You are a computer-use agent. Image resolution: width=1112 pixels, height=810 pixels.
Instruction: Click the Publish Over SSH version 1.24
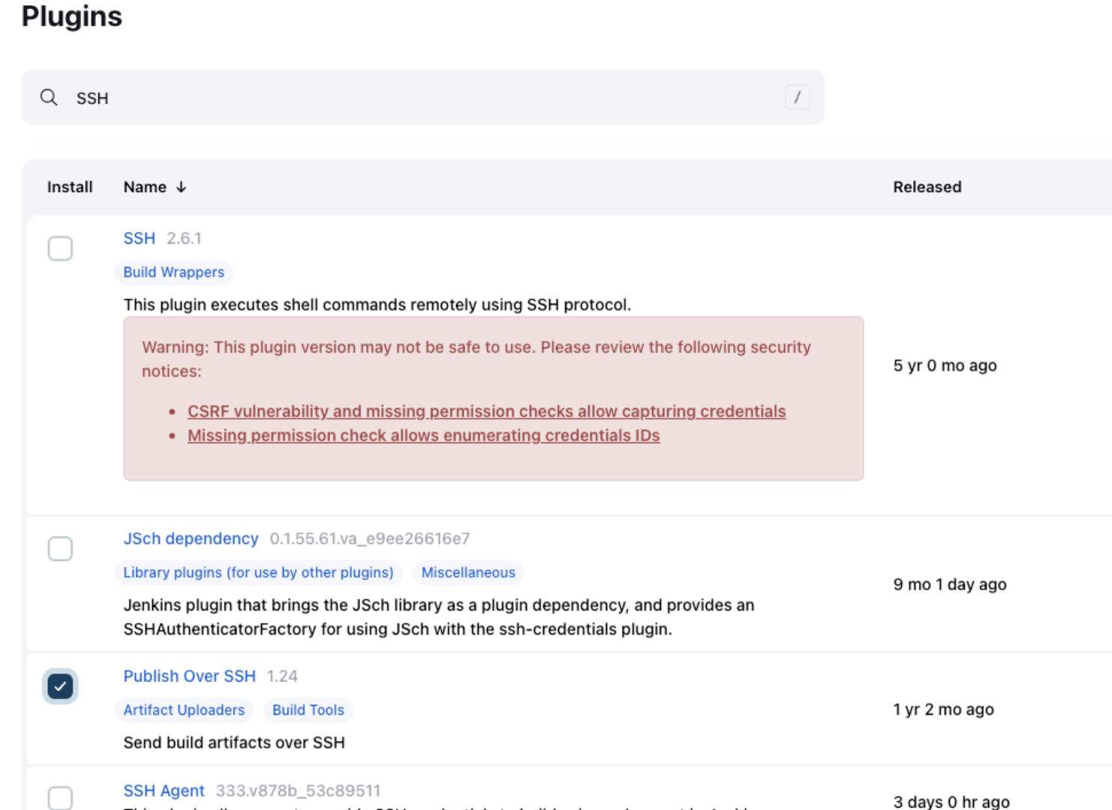pyautogui.click(x=282, y=676)
